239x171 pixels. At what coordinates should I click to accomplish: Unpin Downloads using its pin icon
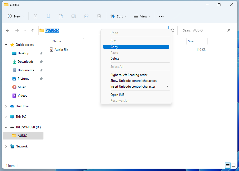tap(41, 62)
